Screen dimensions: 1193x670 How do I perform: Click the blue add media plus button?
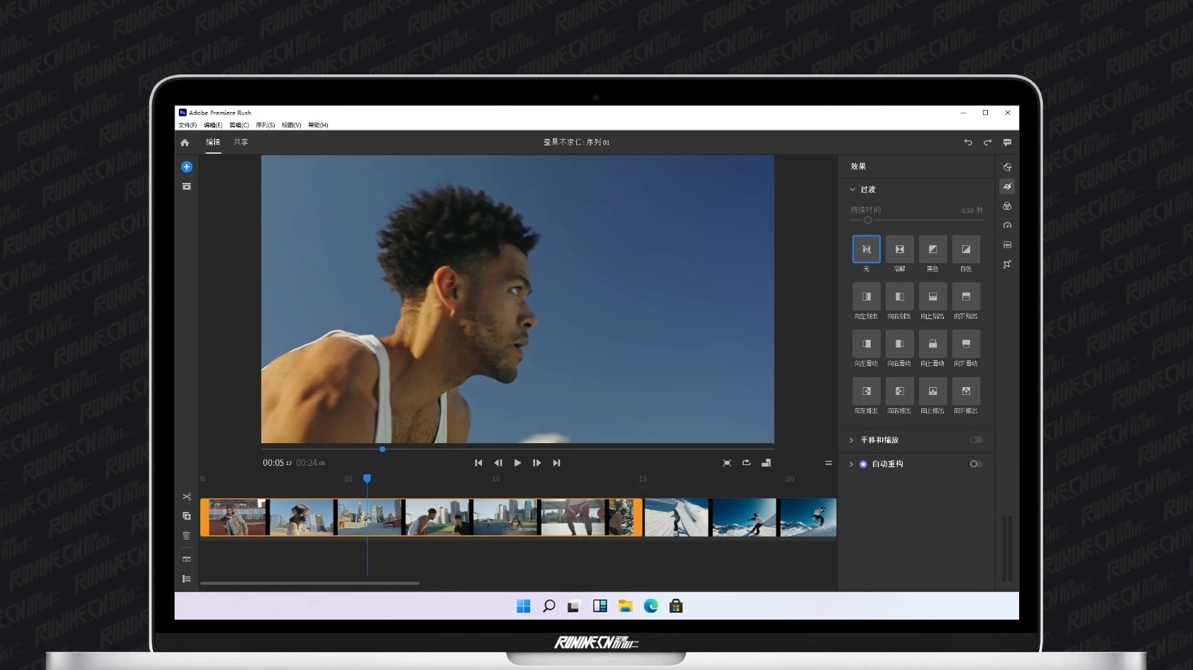pyautogui.click(x=187, y=167)
